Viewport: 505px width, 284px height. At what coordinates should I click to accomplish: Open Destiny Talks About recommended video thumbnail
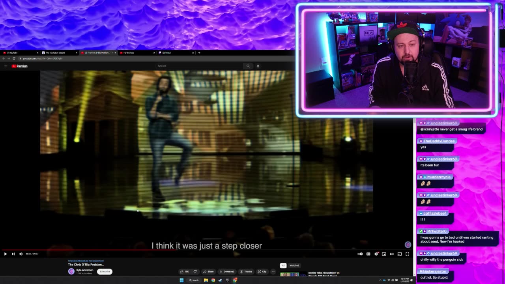click(x=293, y=274)
